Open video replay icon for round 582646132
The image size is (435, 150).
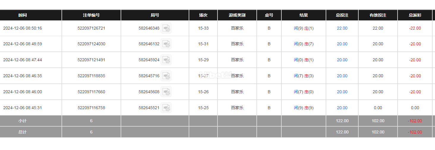(x=166, y=44)
